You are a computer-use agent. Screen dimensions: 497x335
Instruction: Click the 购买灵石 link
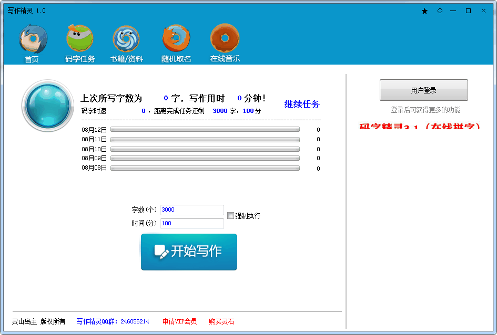pyautogui.click(x=221, y=321)
